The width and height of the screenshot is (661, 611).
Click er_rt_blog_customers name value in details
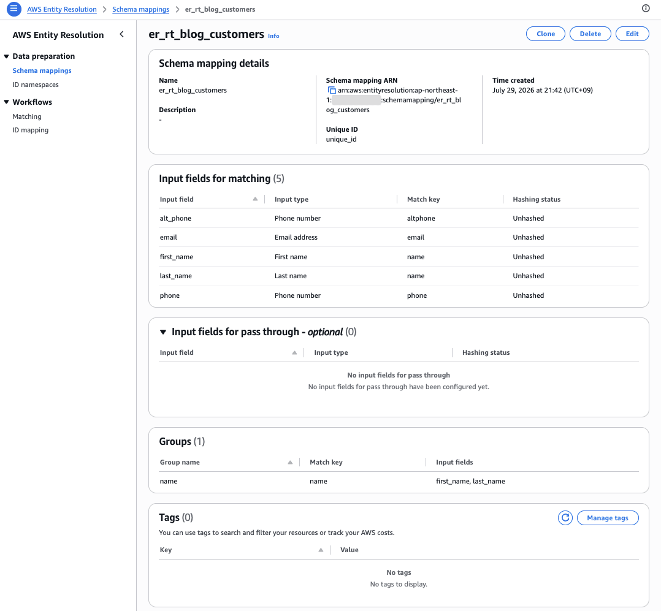(x=193, y=90)
